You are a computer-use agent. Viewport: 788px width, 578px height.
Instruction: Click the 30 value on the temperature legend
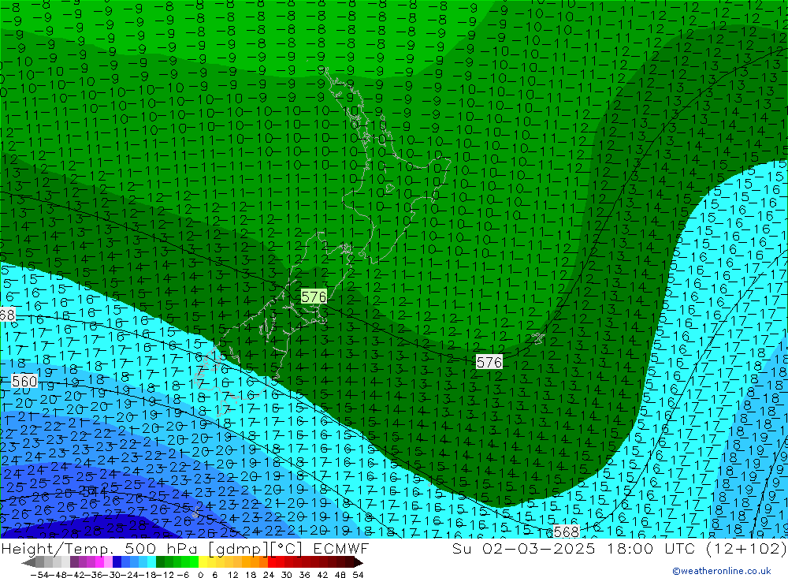287,575
